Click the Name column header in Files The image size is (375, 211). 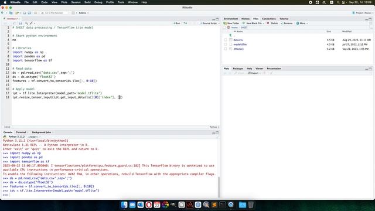pyautogui.click(x=240, y=32)
